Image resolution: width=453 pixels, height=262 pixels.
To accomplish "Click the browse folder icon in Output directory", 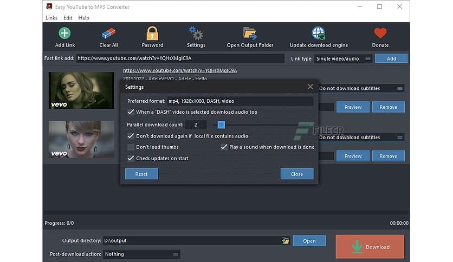I will point(285,241).
